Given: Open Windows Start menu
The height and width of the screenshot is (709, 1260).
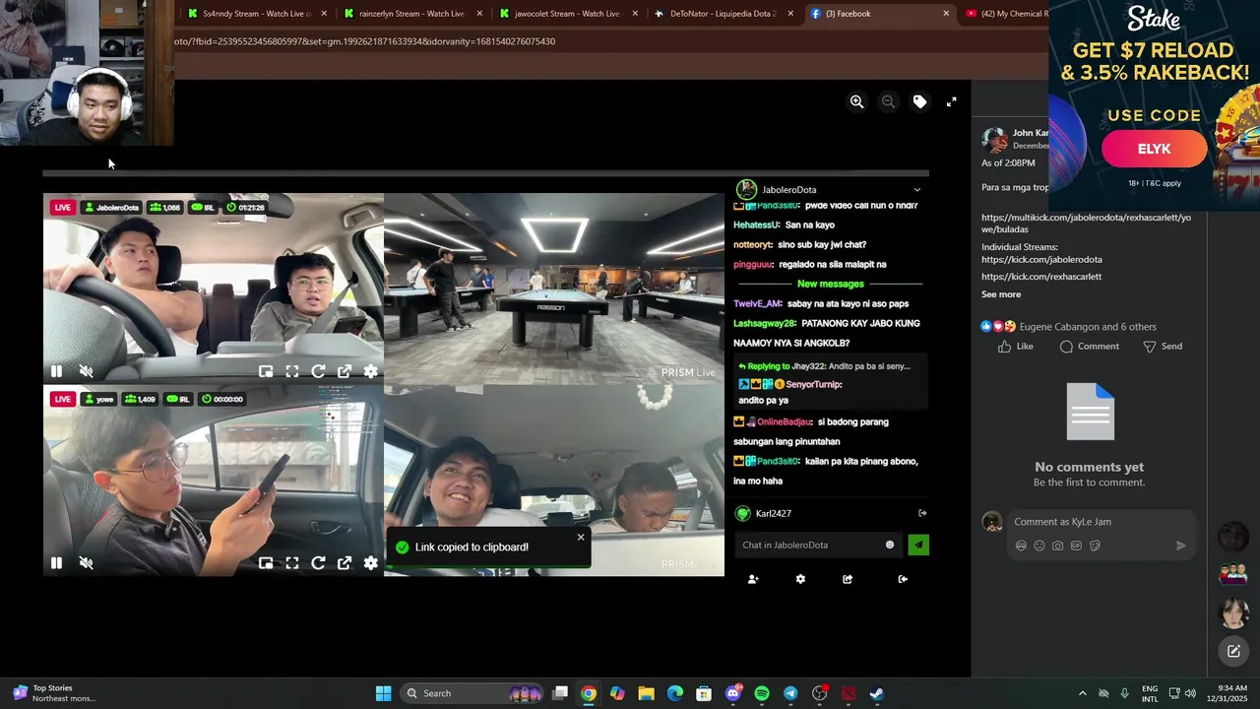Looking at the screenshot, I should click(383, 693).
